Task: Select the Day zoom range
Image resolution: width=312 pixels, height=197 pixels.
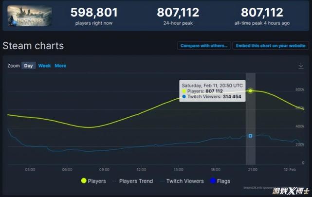Action: click(x=28, y=66)
